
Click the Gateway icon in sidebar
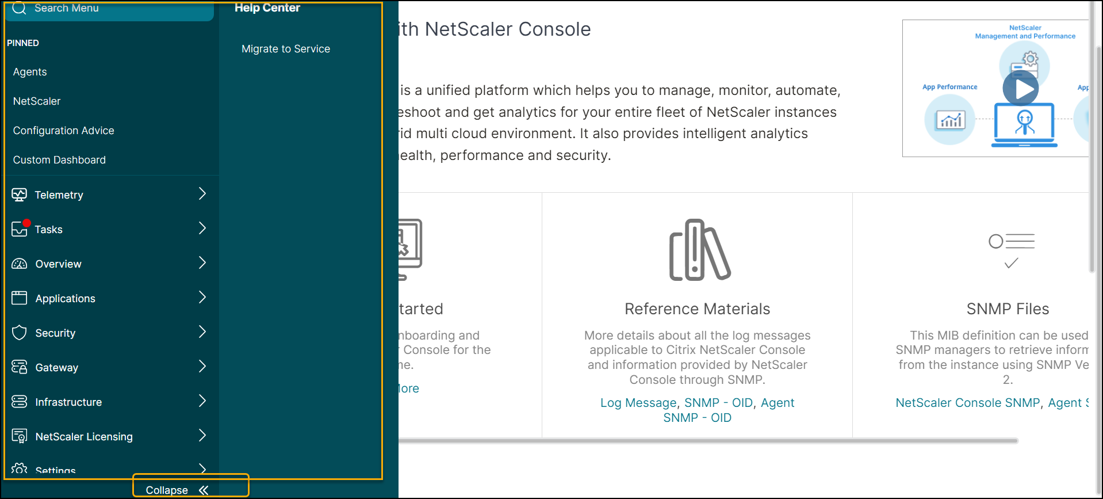pyautogui.click(x=20, y=367)
